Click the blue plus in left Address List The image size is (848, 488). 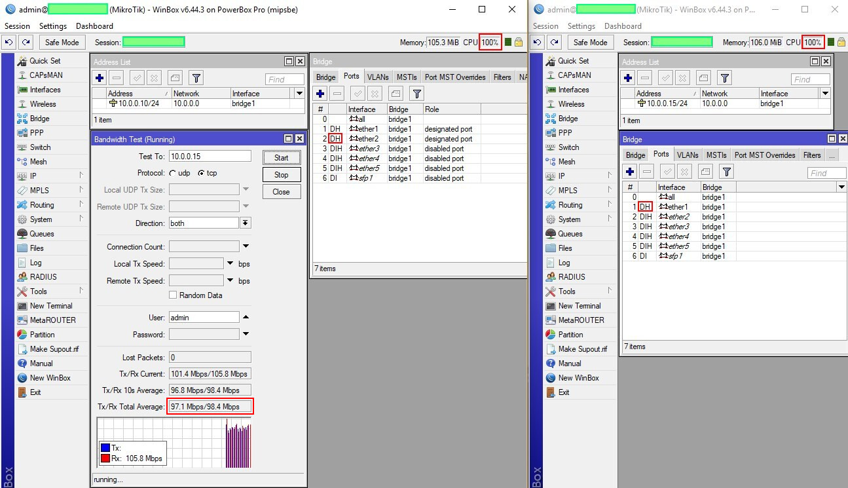pyautogui.click(x=100, y=78)
